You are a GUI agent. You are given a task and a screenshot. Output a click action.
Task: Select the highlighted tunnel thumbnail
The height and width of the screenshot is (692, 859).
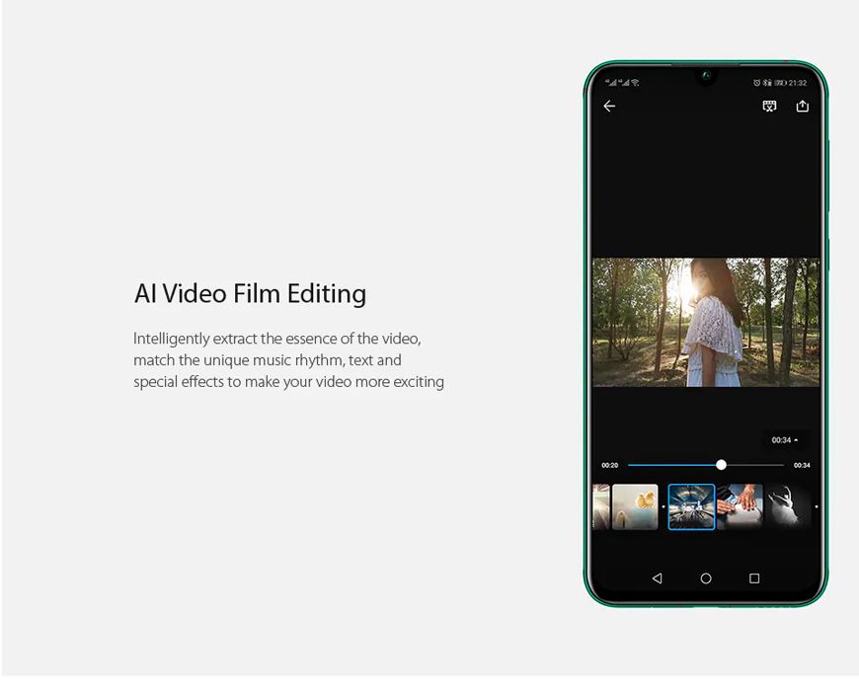click(691, 506)
